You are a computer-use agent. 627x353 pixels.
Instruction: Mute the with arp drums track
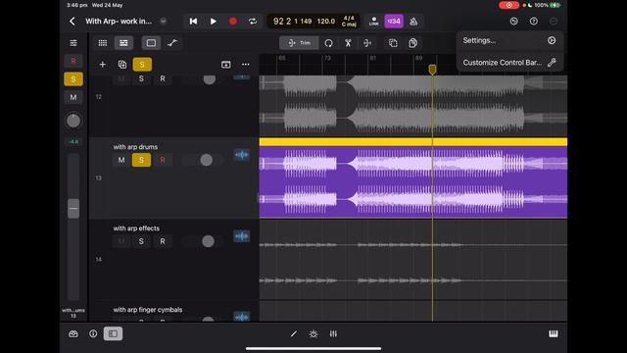tap(121, 160)
